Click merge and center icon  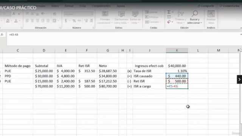coord(54,21)
